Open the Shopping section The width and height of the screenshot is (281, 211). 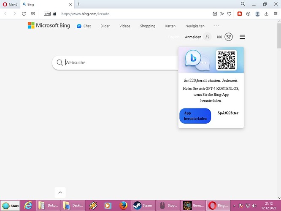(148, 26)
